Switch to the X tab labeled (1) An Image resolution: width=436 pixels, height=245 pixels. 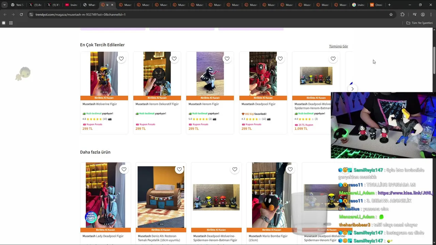point(35,5)
